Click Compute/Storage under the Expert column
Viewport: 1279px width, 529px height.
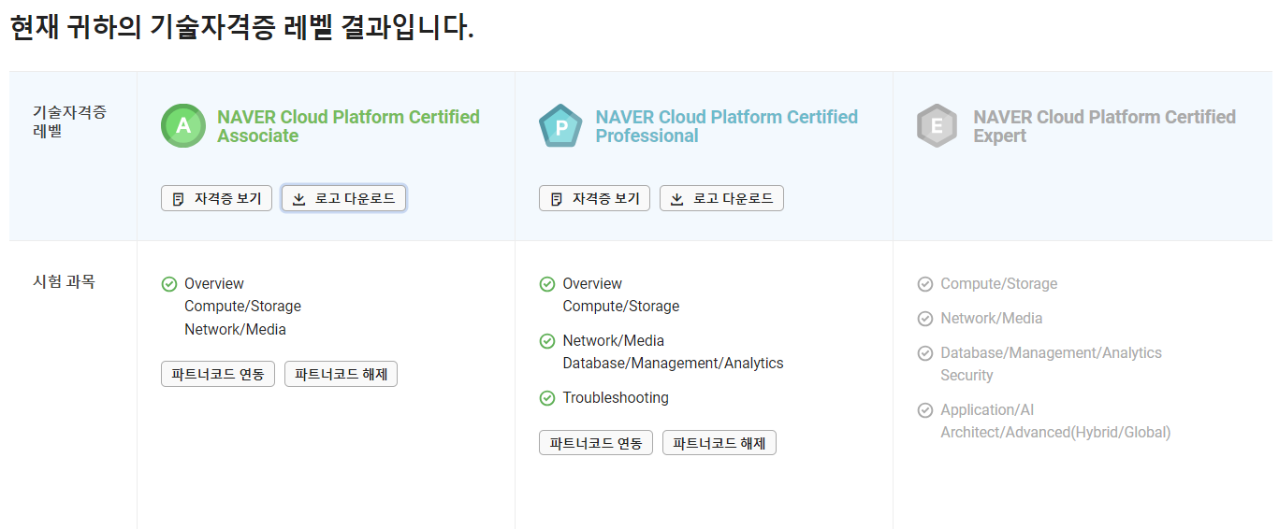pyautogui.click(x=998, y=284)
